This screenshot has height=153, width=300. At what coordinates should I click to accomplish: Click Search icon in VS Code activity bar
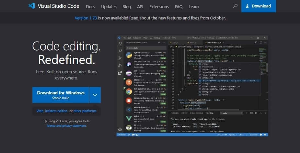tap(120, 51)
